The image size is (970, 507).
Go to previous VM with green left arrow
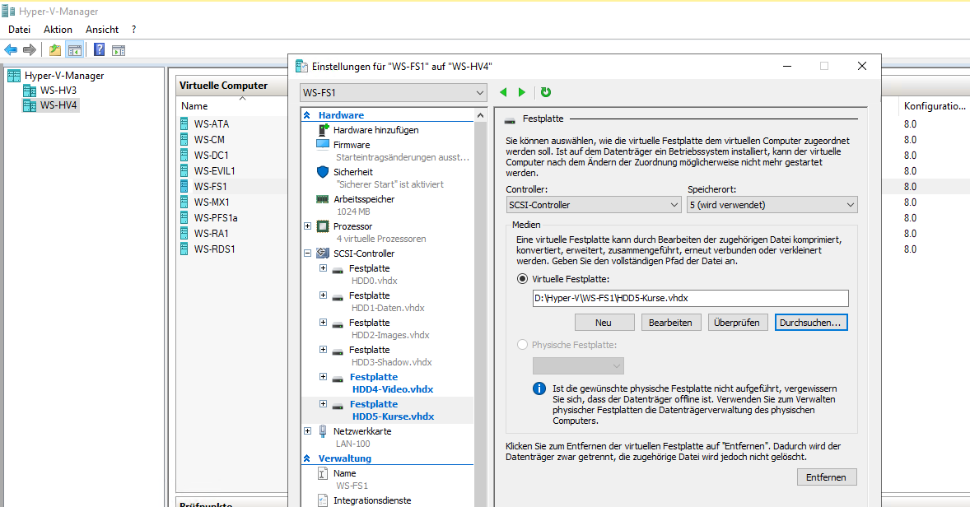click(x=503, y=92)
